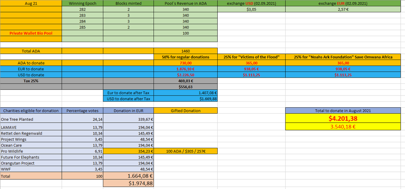Select the '730,00' ADA value

click(x=186, y=63)
